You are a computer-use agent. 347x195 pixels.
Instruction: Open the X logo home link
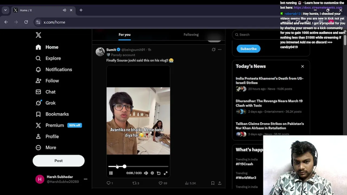(38, 35)
